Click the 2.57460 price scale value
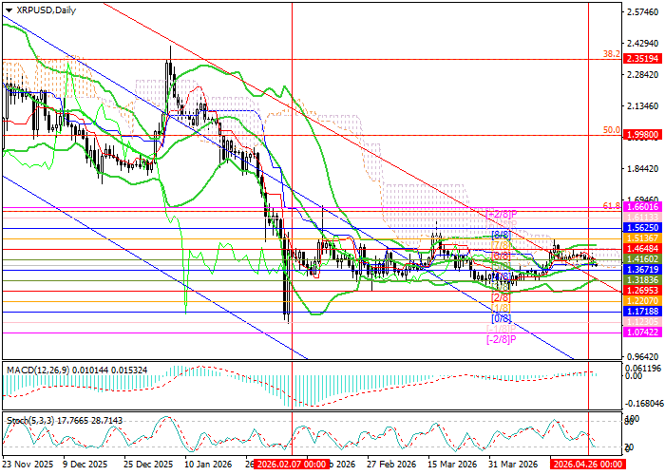Image resolution: width=665 pixels, height=475 pixels. coord(643,12)
